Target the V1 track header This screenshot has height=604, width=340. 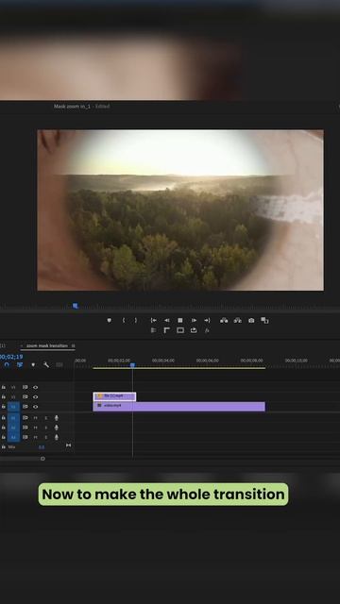tap(13, 407)
